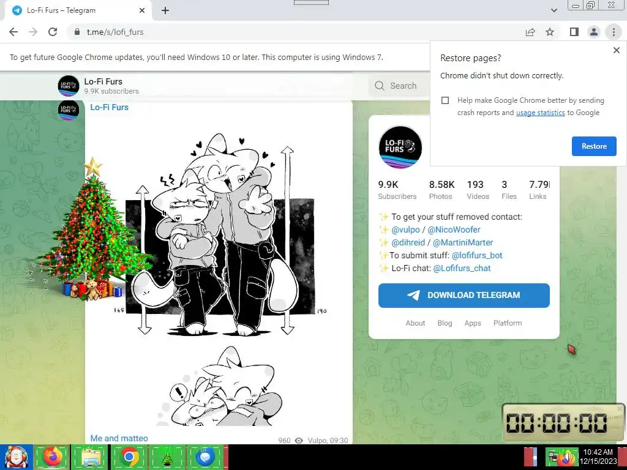Image resolution: width=627 pixels, height=470 pixels.
Task: Bookmark this page with the star icon
Action: [x=550, y=32]
